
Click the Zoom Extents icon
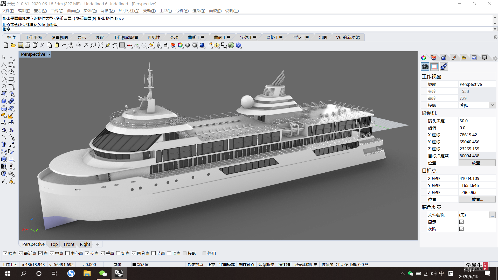point(100,45)
